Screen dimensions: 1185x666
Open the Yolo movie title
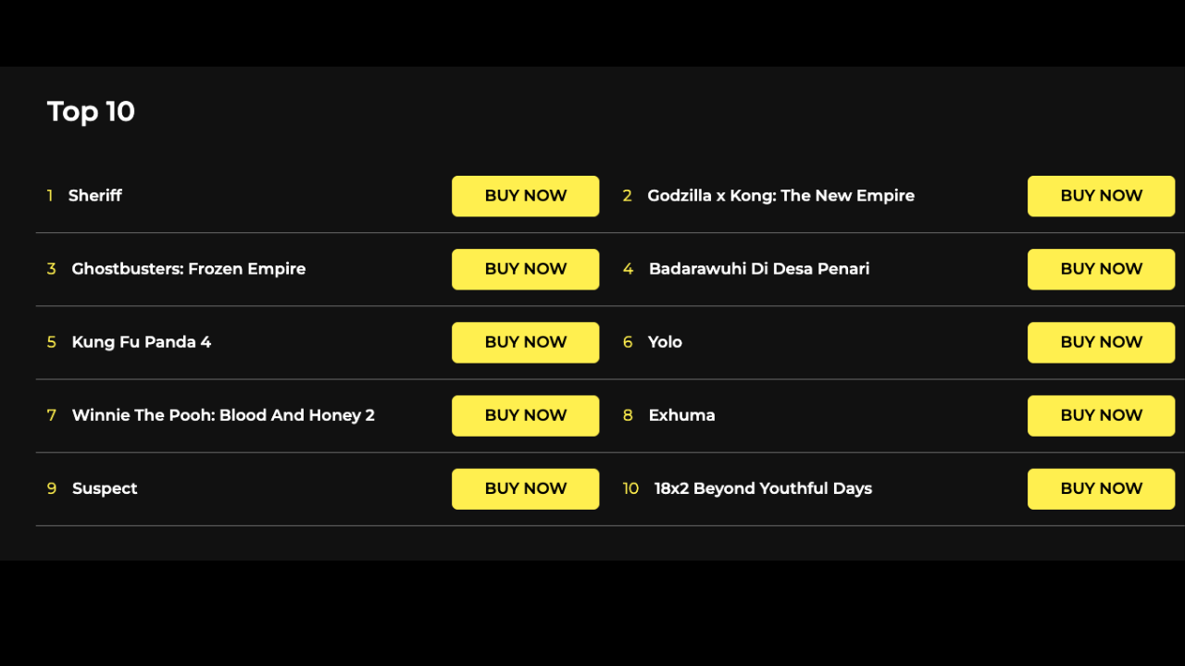[665, 341]
